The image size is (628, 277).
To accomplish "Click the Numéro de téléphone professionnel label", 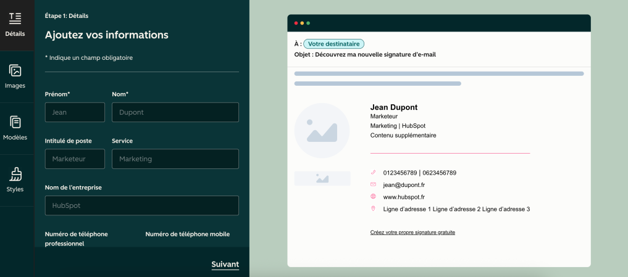I will 76,239.
